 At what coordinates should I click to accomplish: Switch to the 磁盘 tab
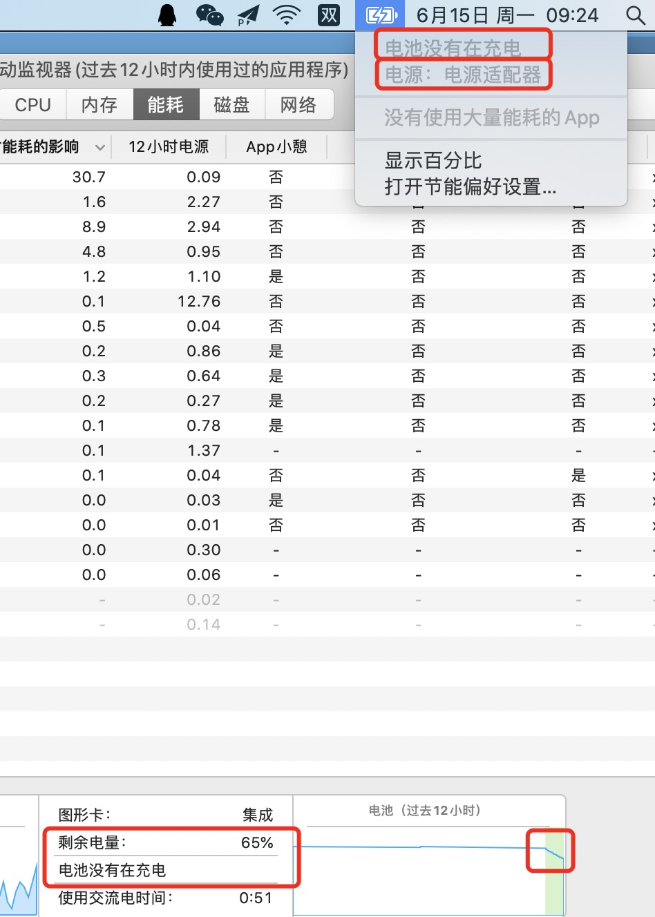(232, 105)
